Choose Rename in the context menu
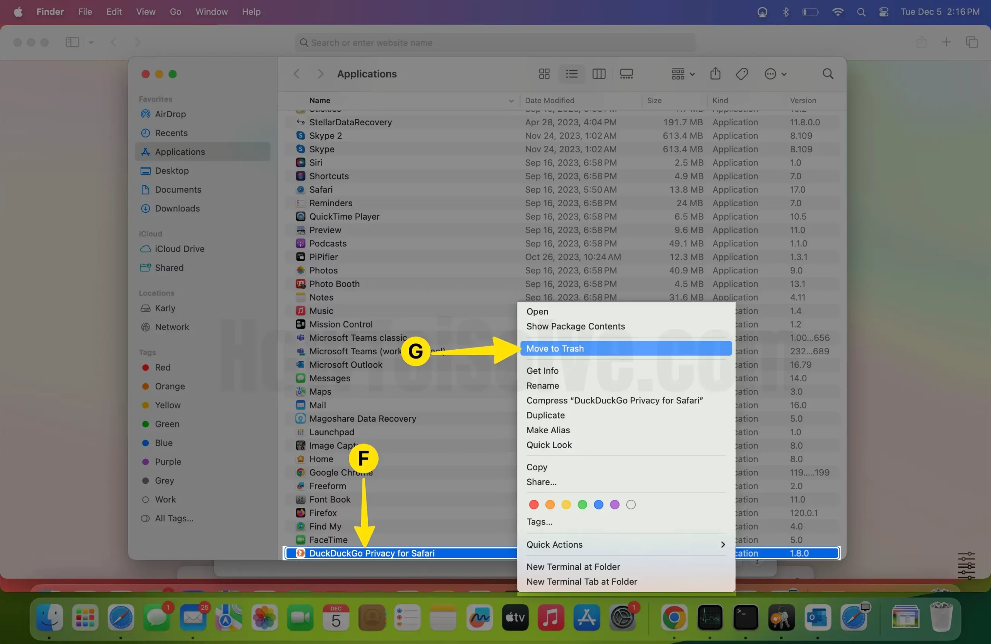The width and height of the screenshot is (991, 644). 626,386
